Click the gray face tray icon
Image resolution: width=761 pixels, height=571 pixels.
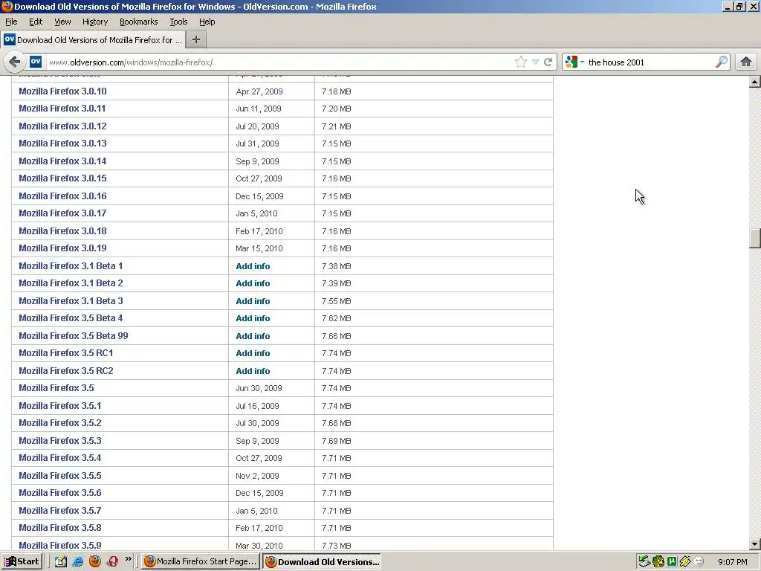point(699,562)
